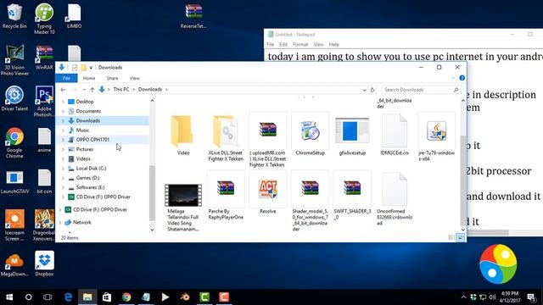This screenshot has width=543, height=305.
Task: Expand the Pictures tree node
Action: click(63, 149)
